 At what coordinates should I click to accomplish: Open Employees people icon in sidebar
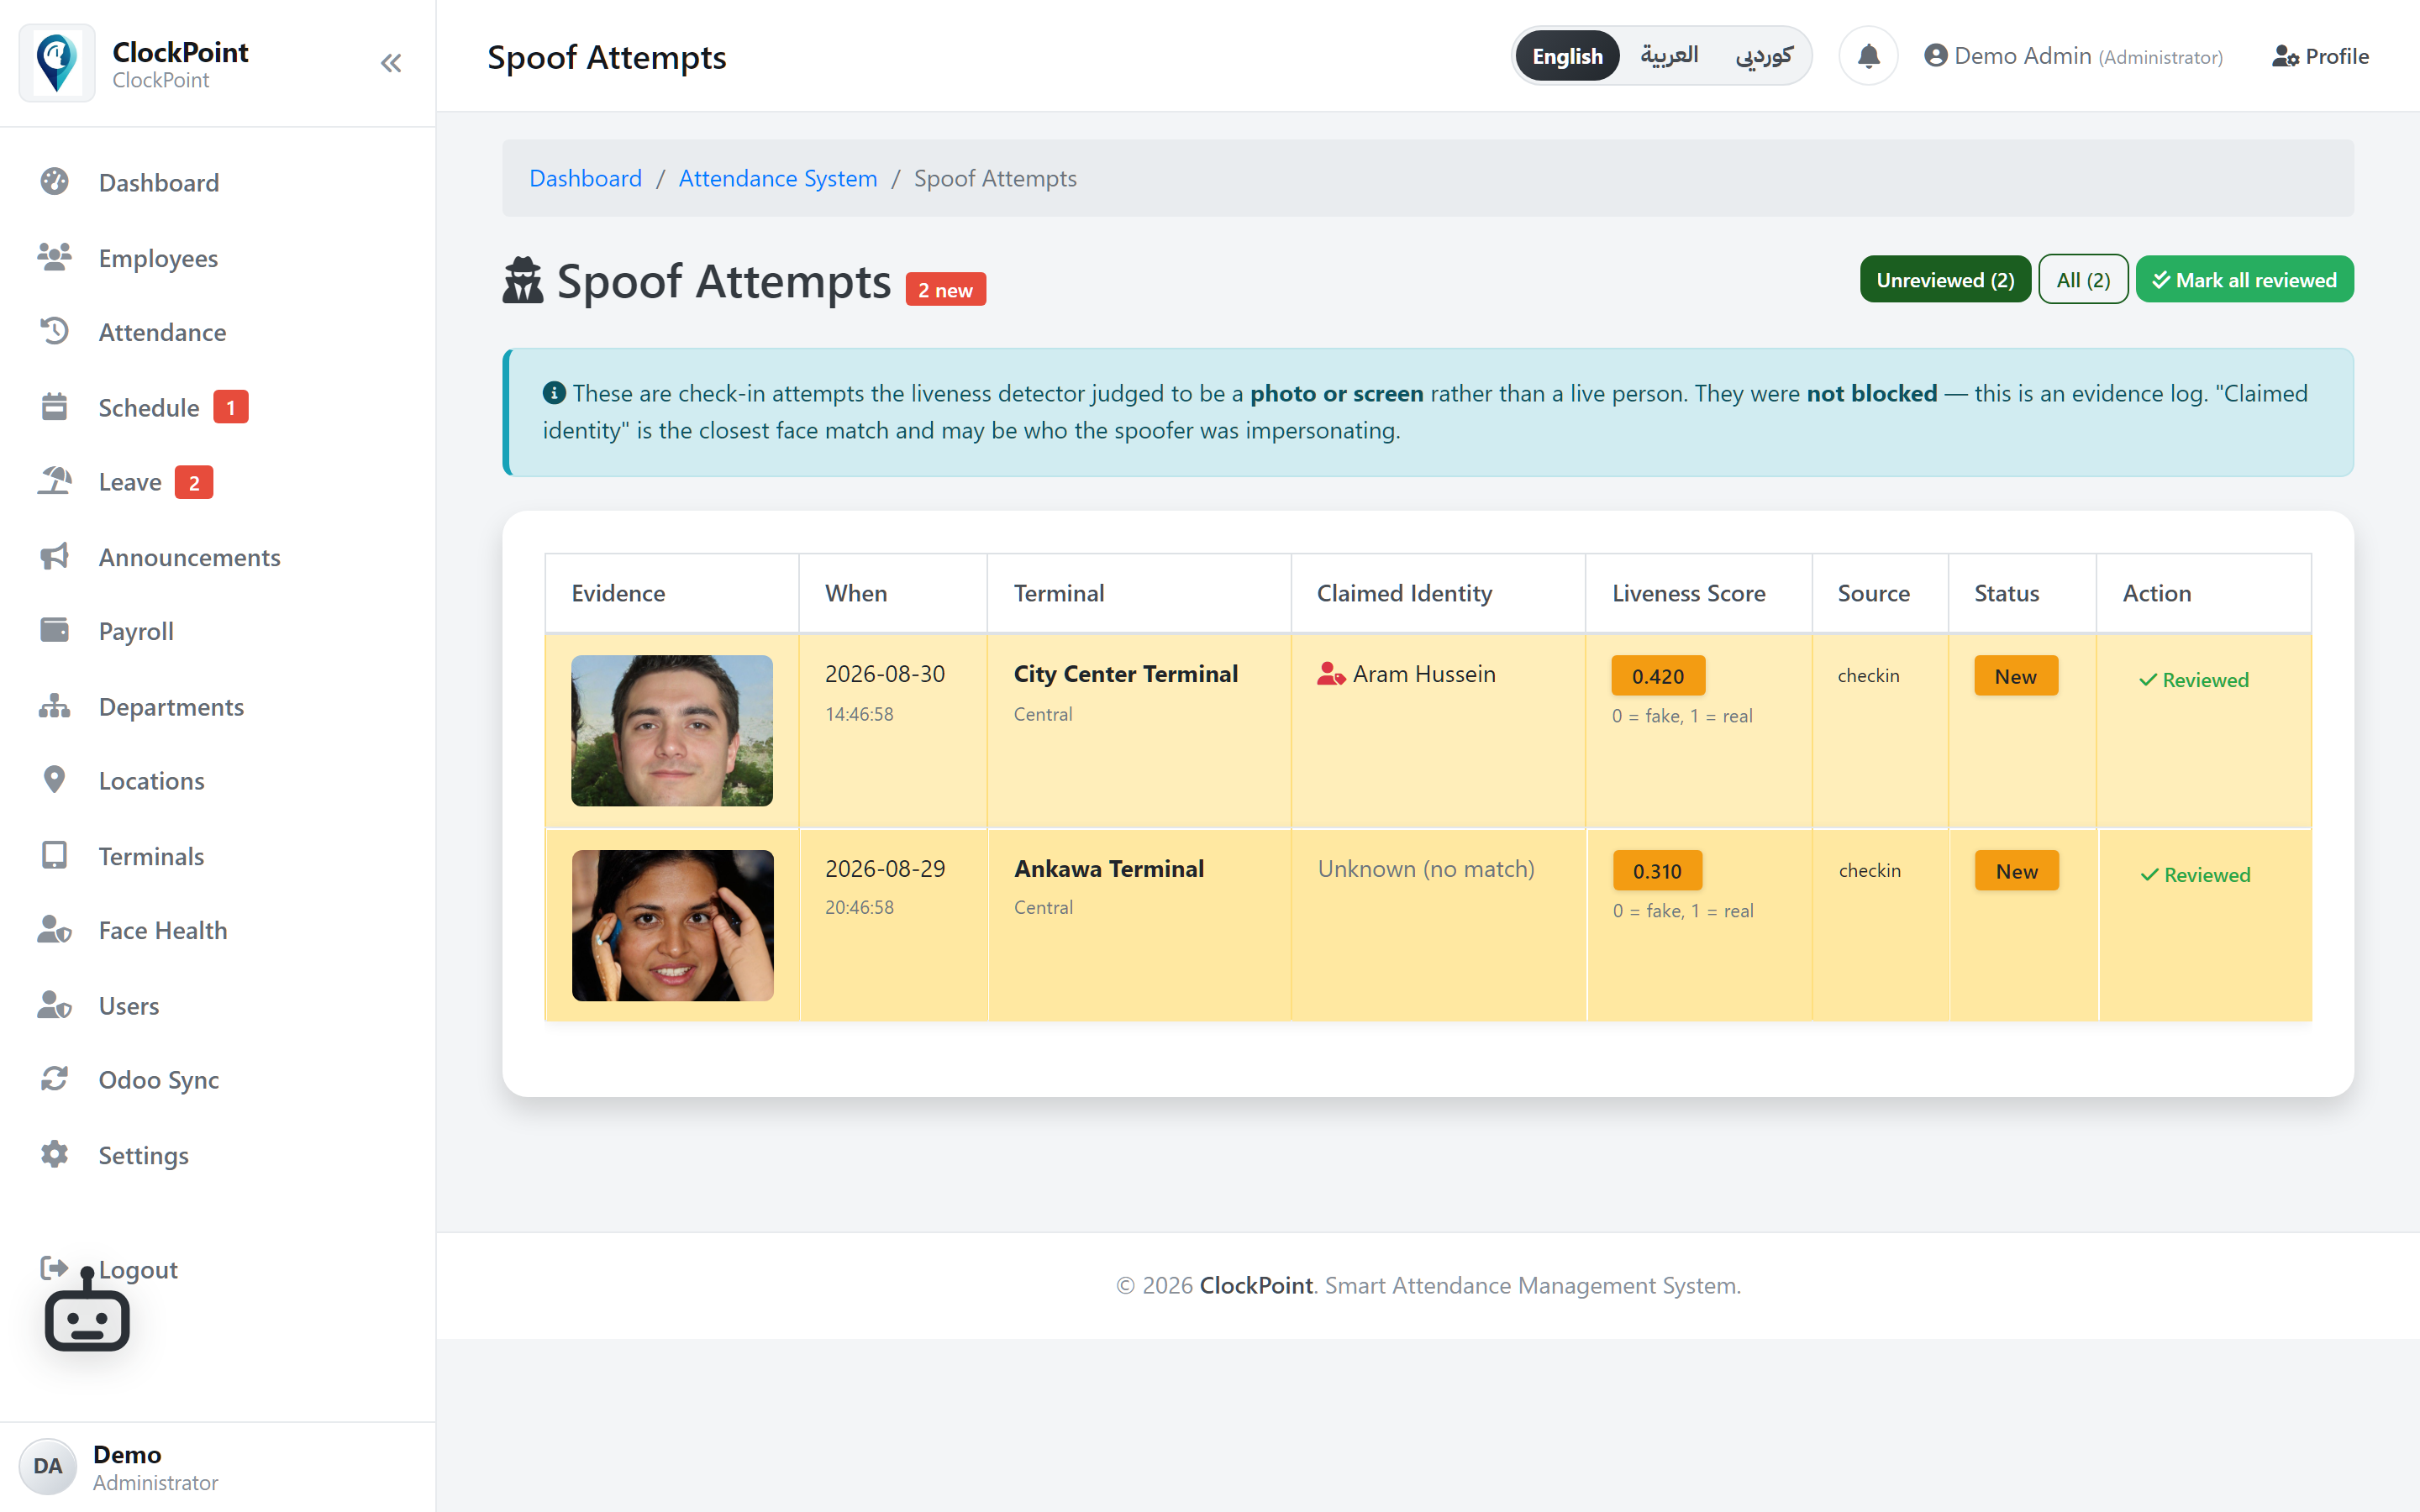(x=54, y=257)
